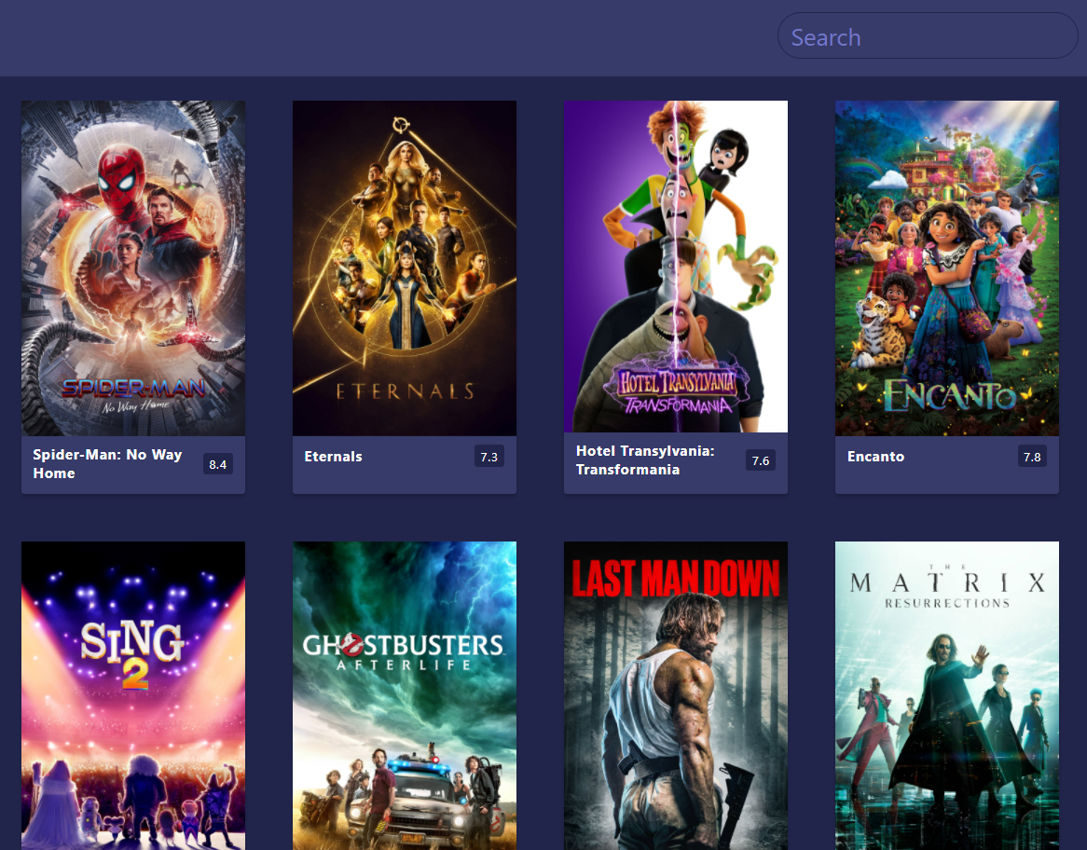Click the 7.6 rating badge
1087x850 pixels.
point(761,460)
